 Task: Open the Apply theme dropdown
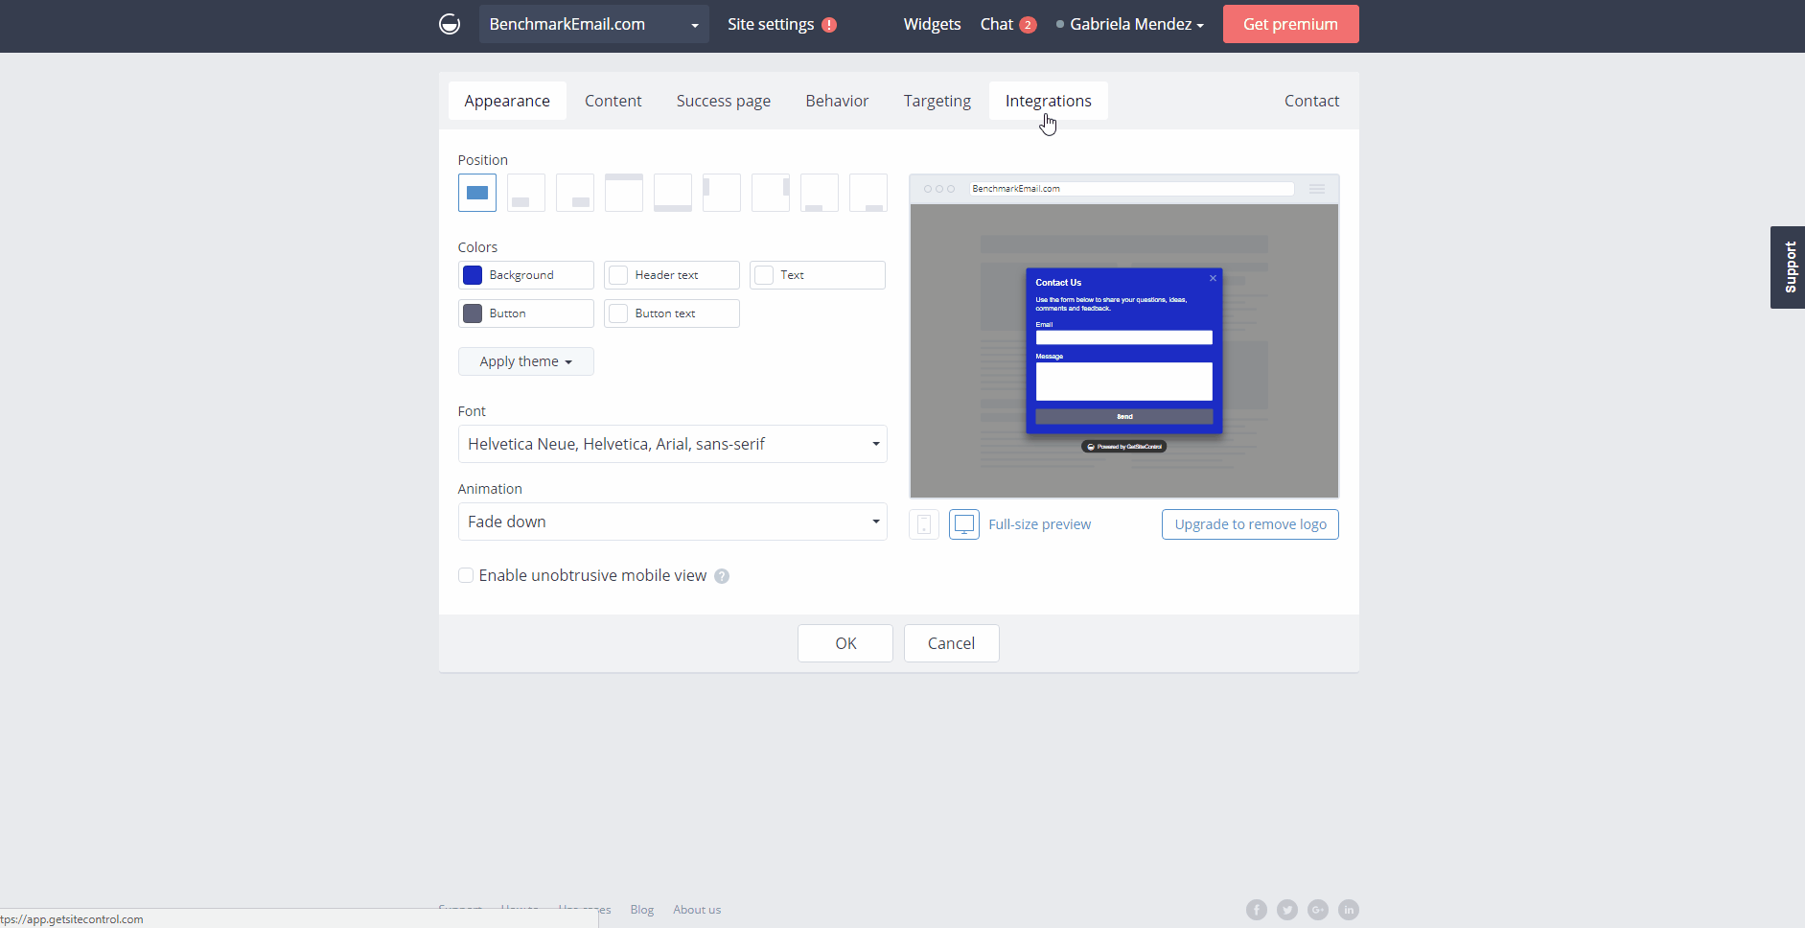click(526, 360)
